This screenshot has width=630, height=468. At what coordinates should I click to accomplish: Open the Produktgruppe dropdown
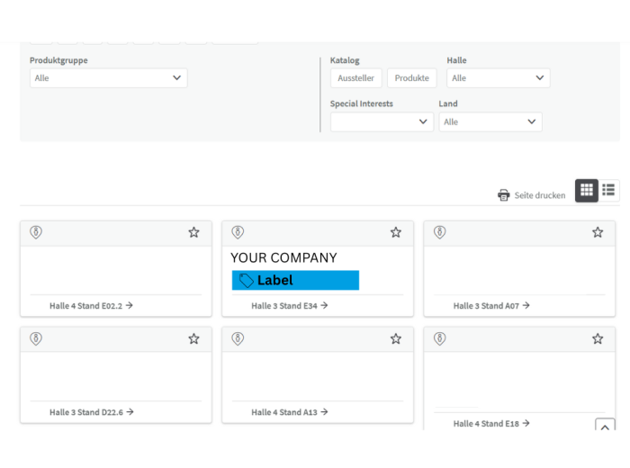108,78
